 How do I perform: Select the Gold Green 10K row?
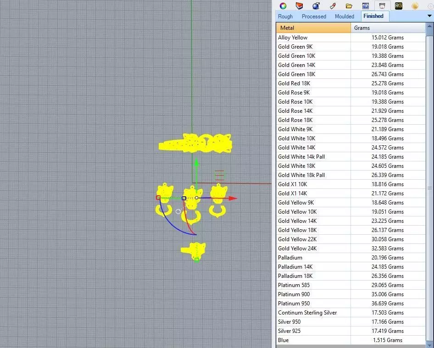(351, 55)
